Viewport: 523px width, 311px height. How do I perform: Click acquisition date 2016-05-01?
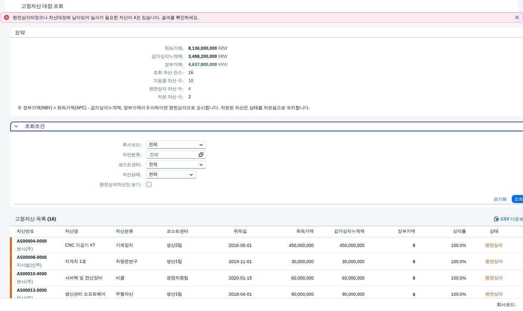point(240,246)
